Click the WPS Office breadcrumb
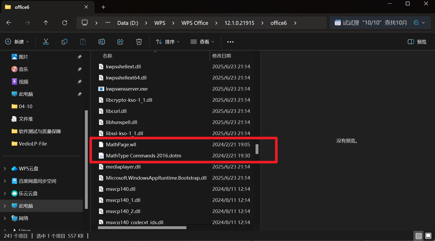 (x=195, y=23)
